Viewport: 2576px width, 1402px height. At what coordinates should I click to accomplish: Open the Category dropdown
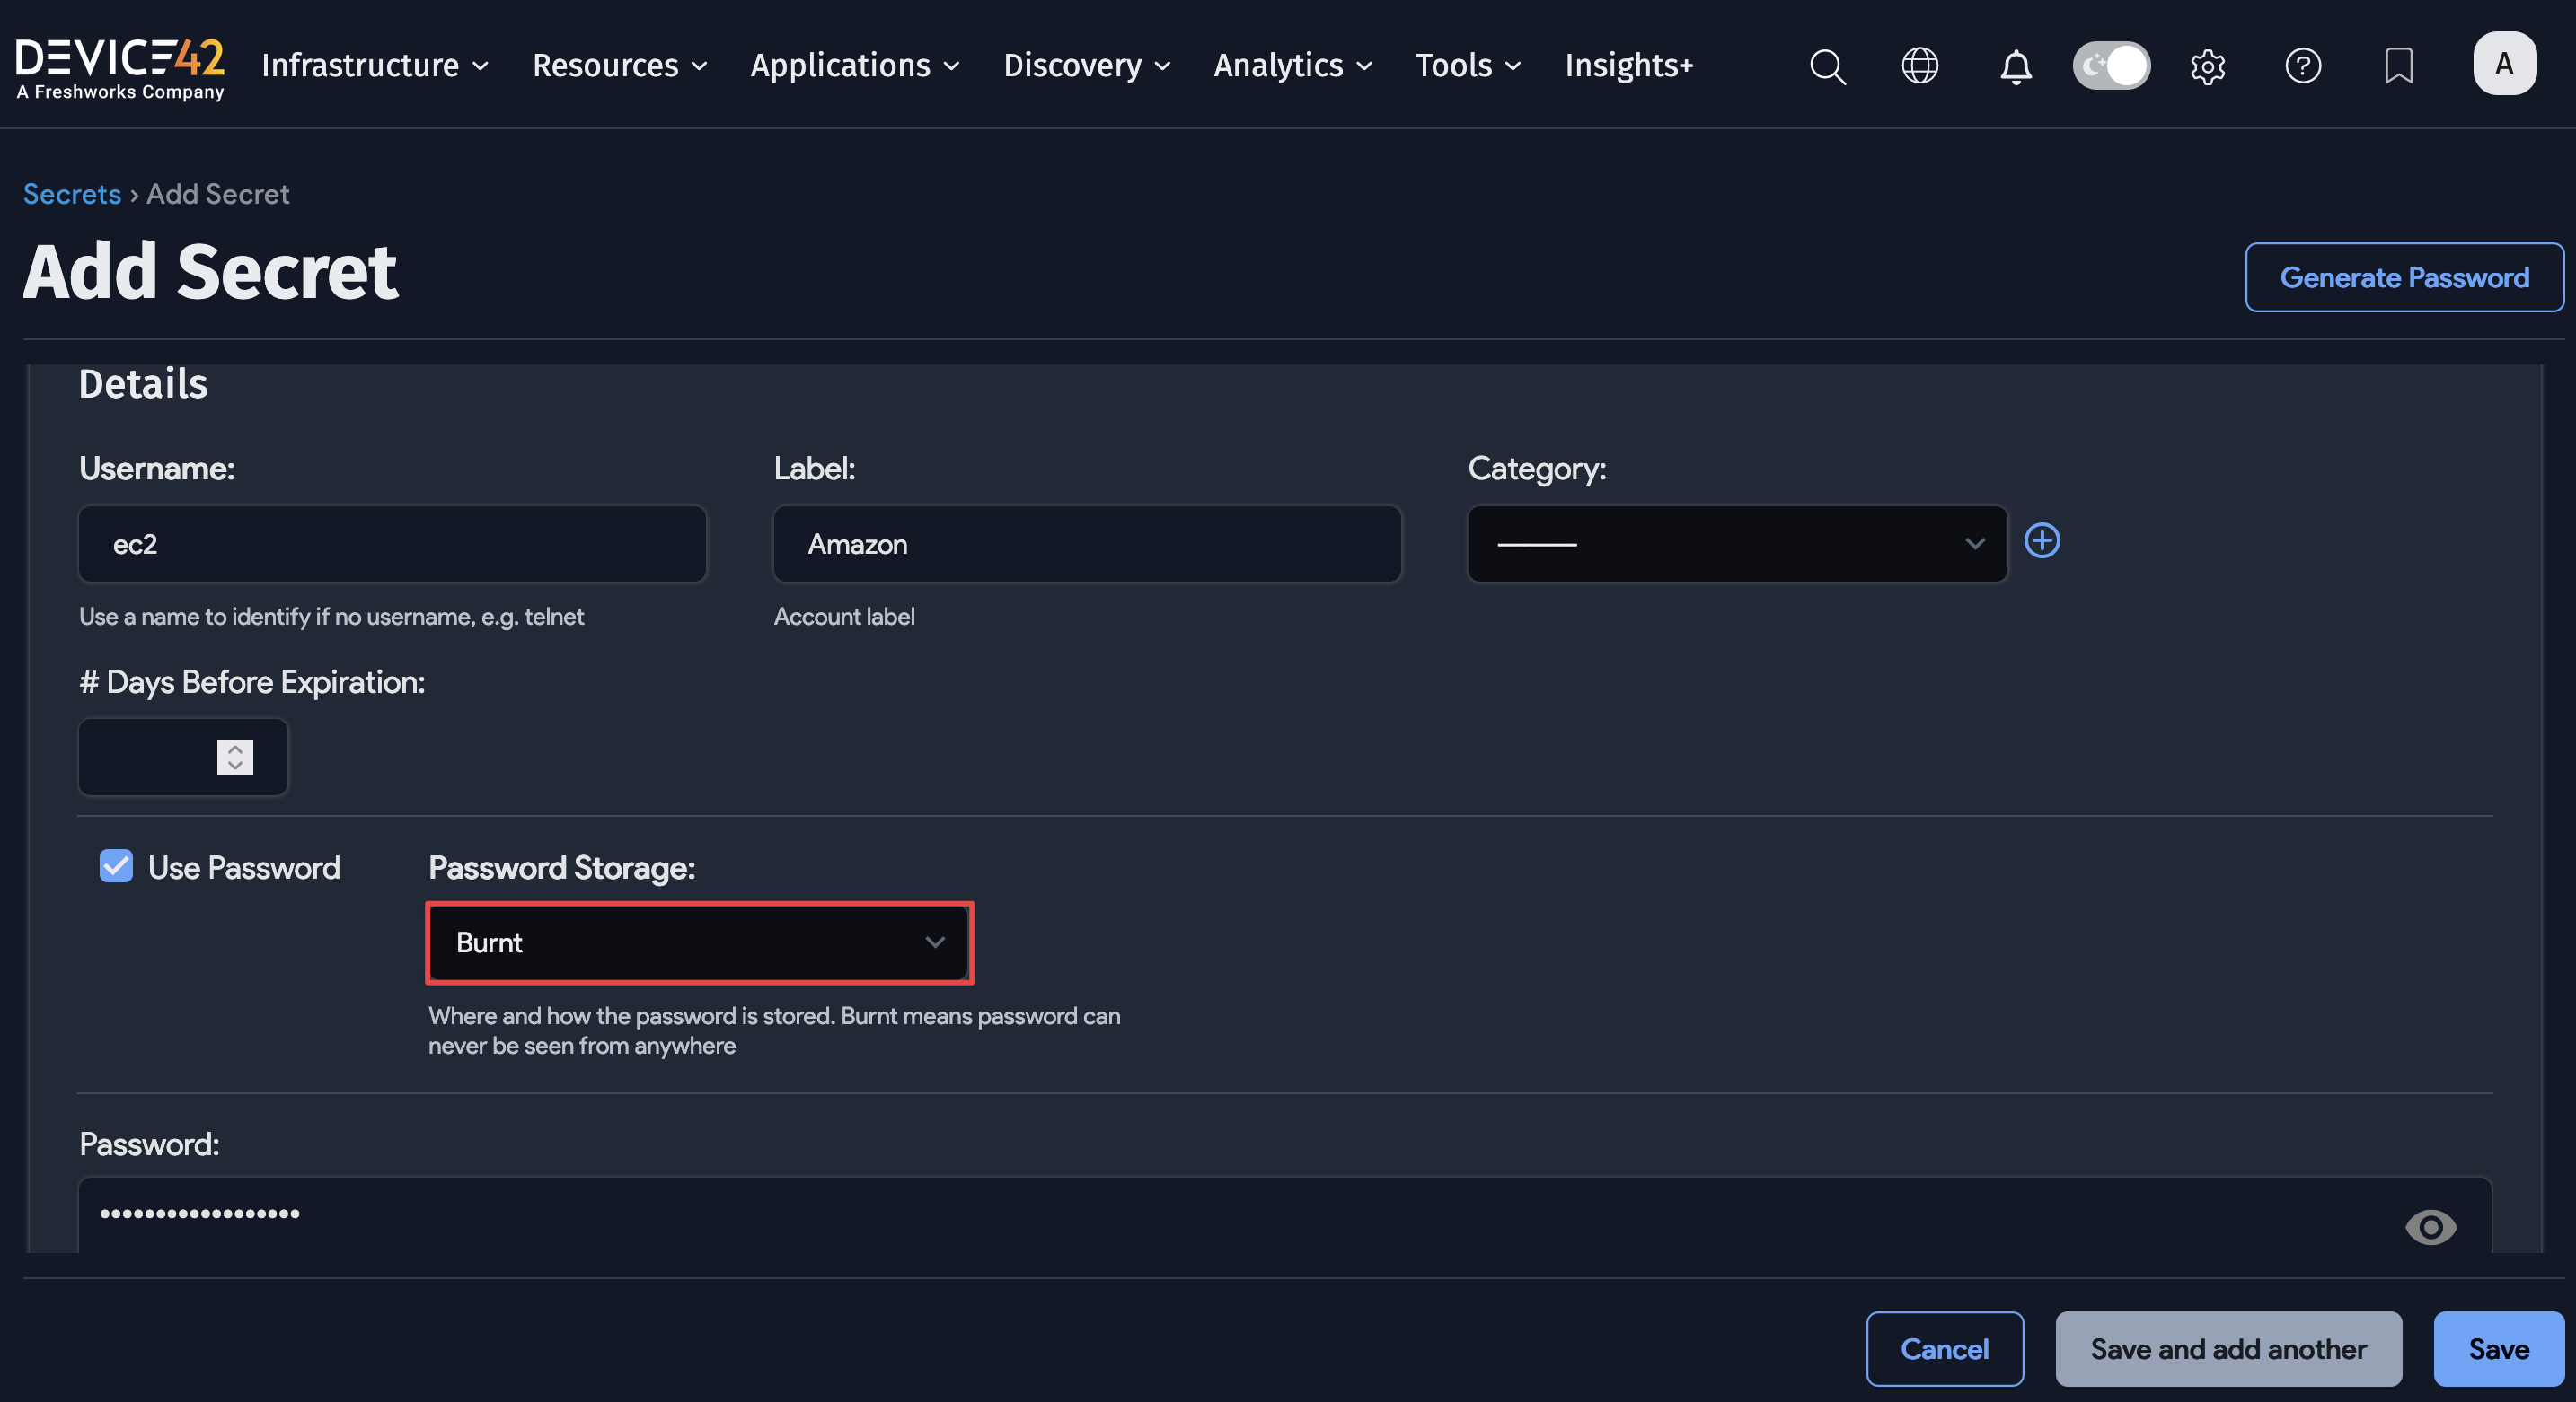coord(1737,544)
